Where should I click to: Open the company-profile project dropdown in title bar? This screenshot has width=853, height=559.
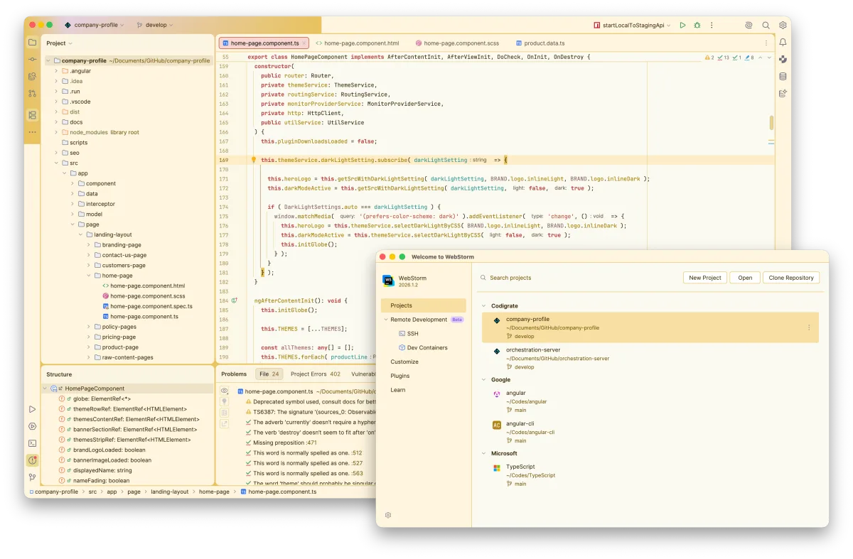pos(94,25)
